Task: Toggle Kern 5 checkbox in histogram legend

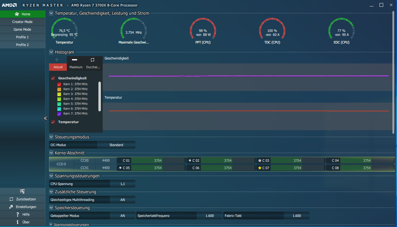Action: pos(59,104)
